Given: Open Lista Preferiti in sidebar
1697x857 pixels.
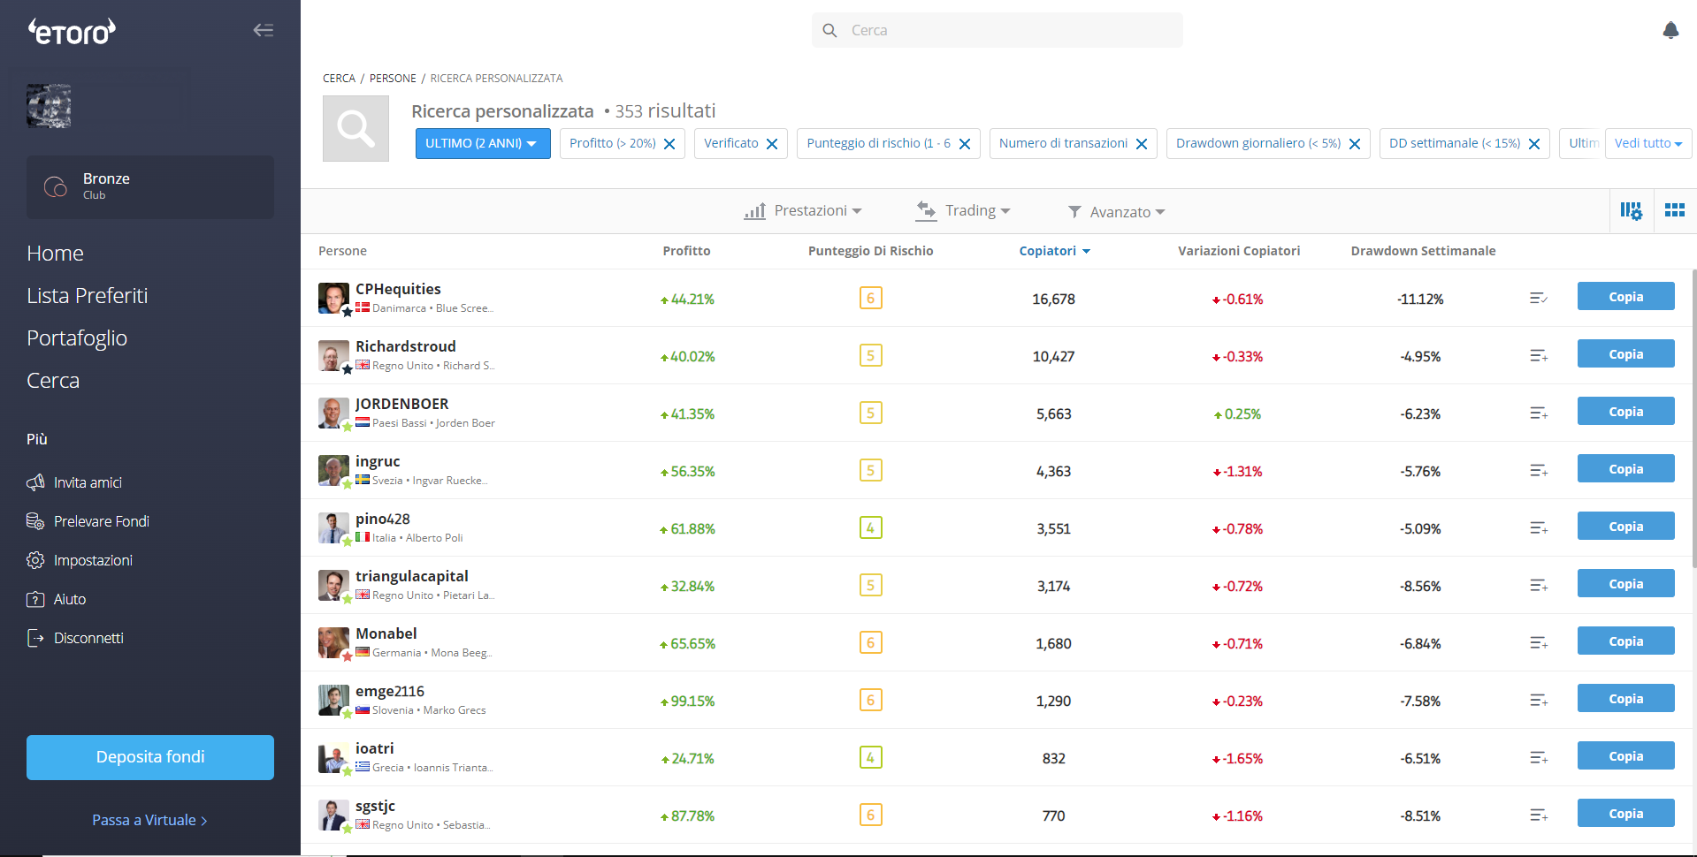Looking at the screenshot, I should tap(87, 296).
